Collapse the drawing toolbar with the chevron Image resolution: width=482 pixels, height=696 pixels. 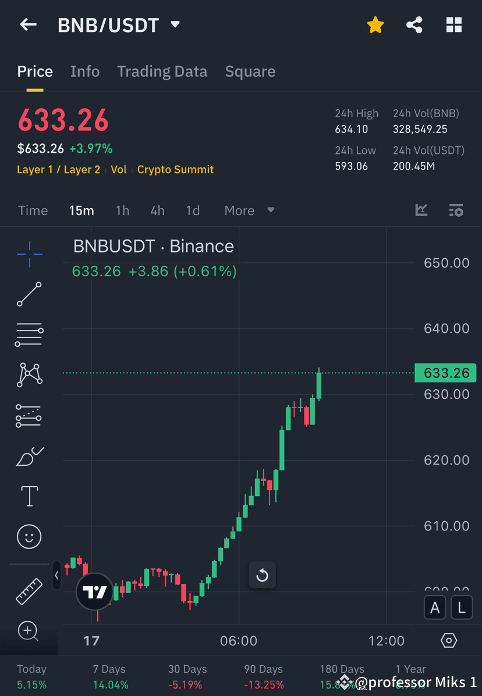pyautogui.click(x=56, y=576)
